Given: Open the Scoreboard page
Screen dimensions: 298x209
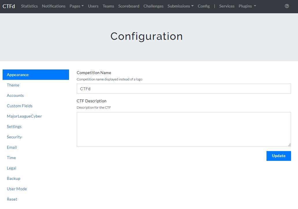Looking at the screenshot, I should click(x=129, y=6).
